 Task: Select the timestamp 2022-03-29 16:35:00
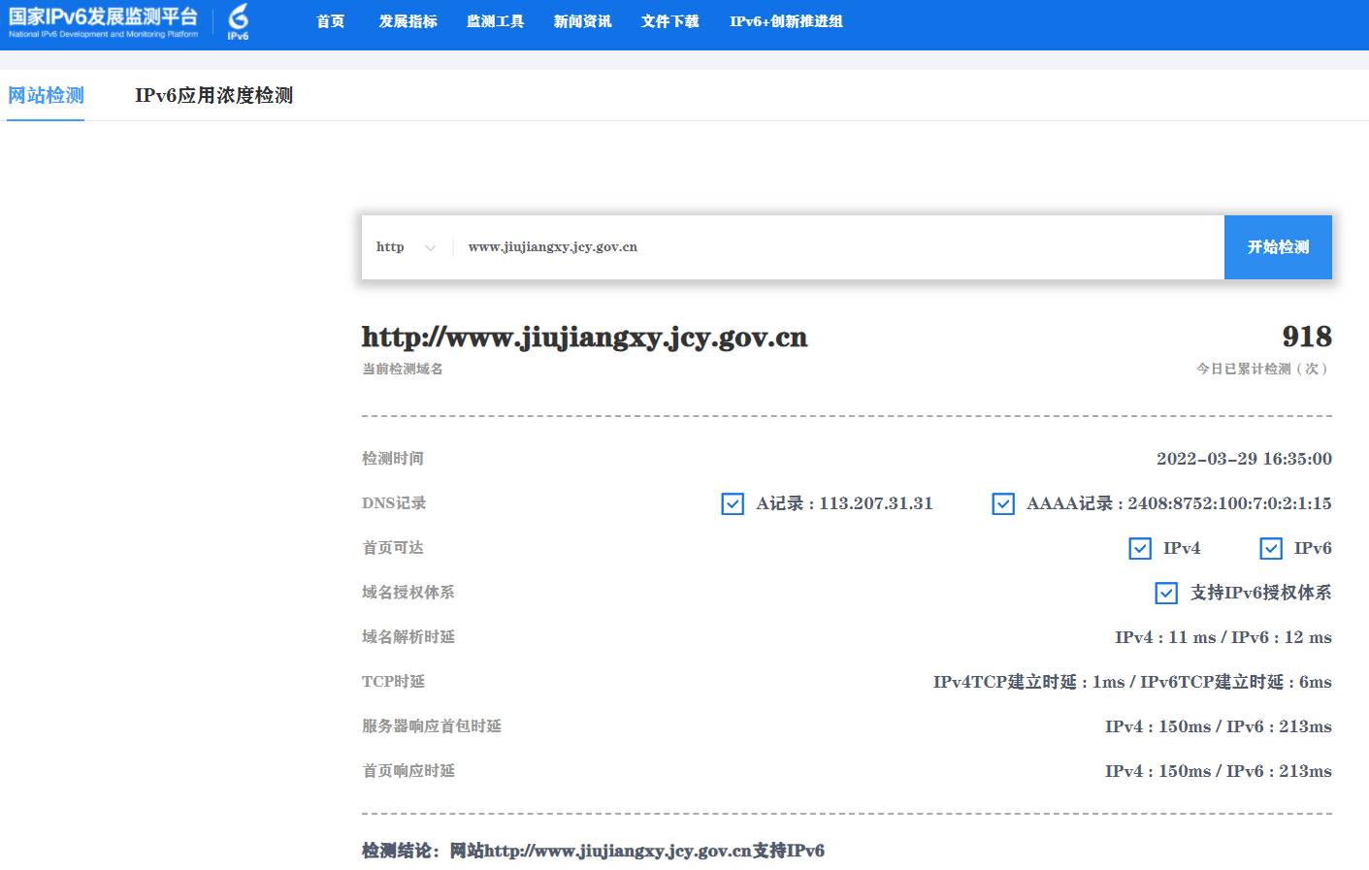point(1244,459)
